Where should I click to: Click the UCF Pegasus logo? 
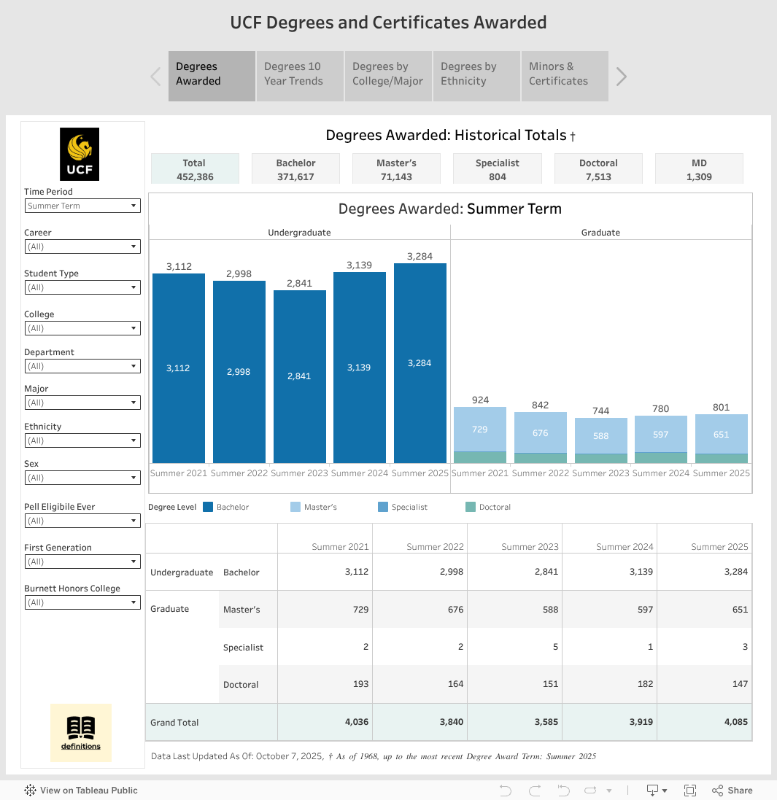(80, 154)
